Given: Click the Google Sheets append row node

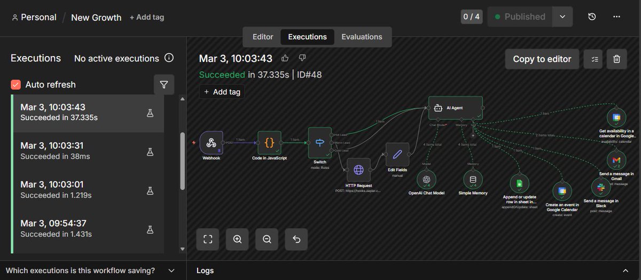Looking at the screenshot, I should point(519,183).
